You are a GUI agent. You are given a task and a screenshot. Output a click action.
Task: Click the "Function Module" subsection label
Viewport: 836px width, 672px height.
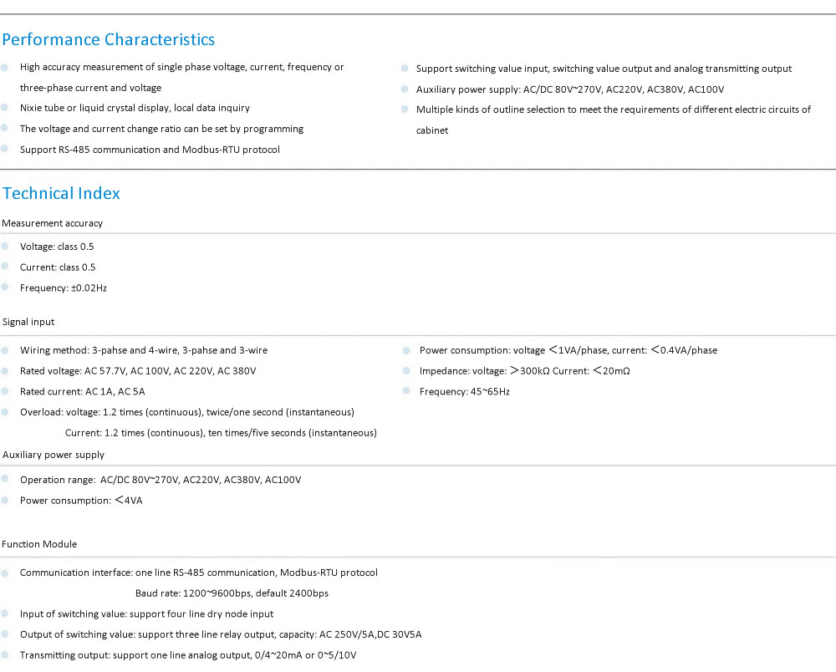click(x=39, y=544)
